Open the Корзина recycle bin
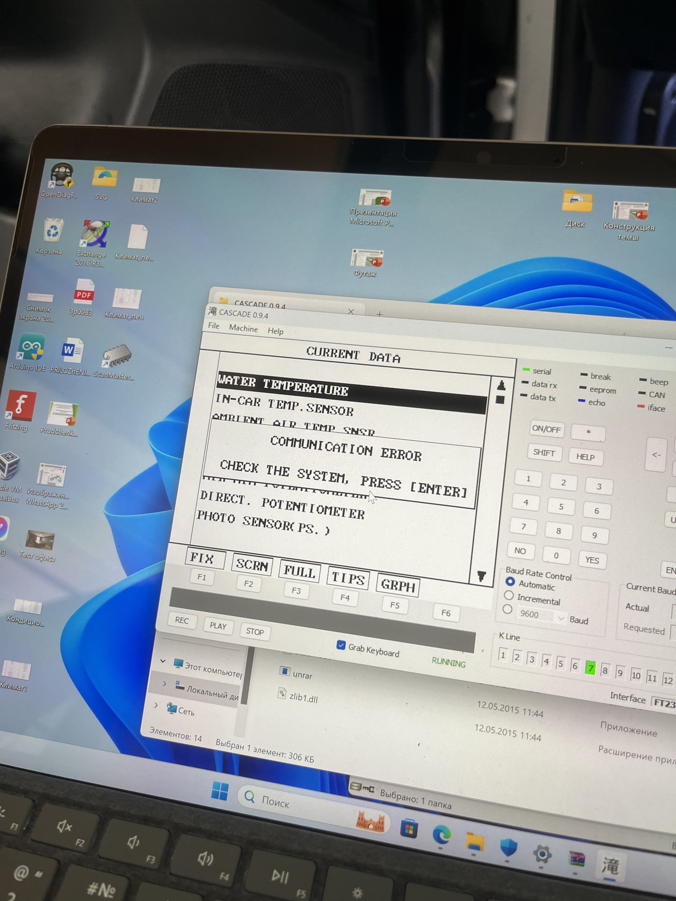The image size is (676, 901). [x=51, y=236]
